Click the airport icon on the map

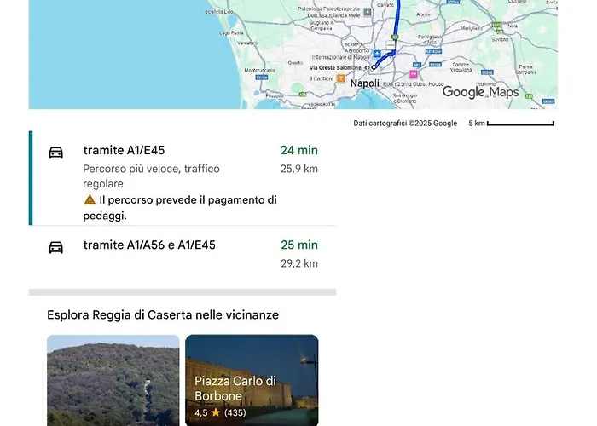tap(377, 53)
